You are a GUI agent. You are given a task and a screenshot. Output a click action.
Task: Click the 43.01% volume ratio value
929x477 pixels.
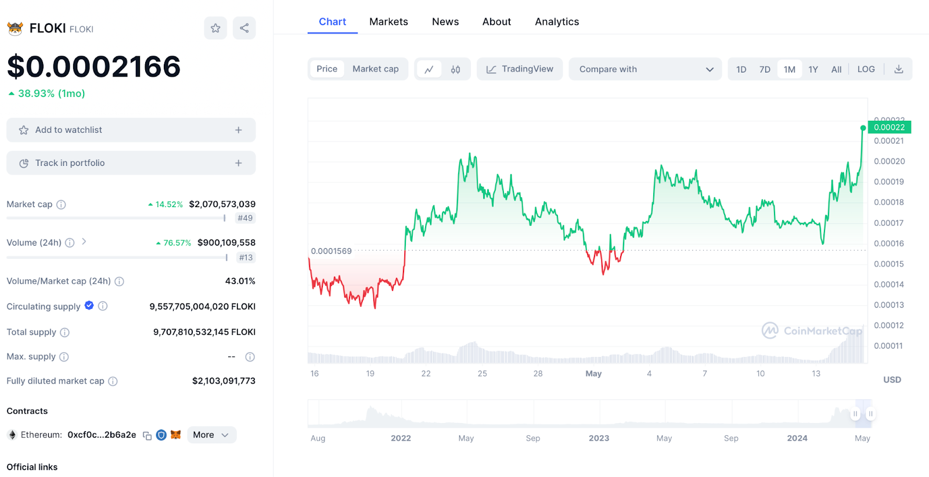click(x=240, y=281)
